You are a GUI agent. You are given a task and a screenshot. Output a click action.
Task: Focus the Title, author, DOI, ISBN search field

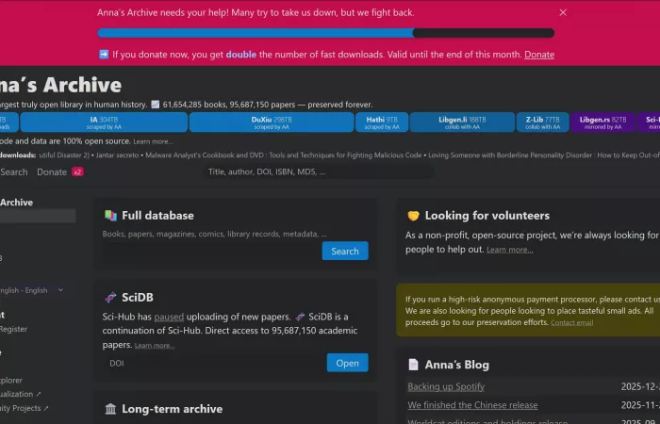tap(319, 172)
